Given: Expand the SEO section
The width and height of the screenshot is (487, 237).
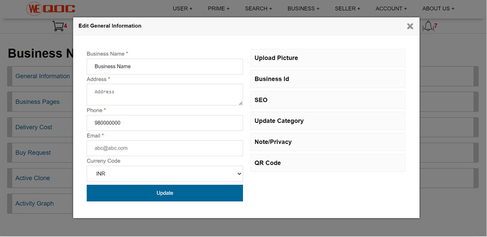Looking at the screenshot, I should pos(328,100).
